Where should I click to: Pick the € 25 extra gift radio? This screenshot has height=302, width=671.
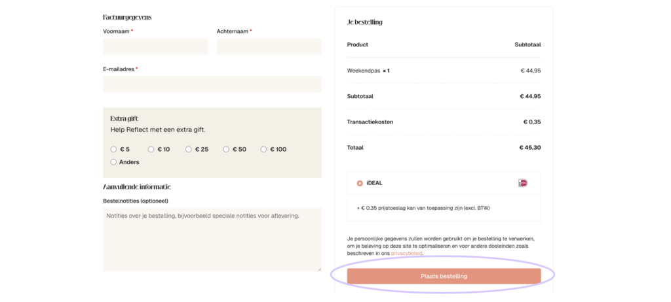(189, 150)
